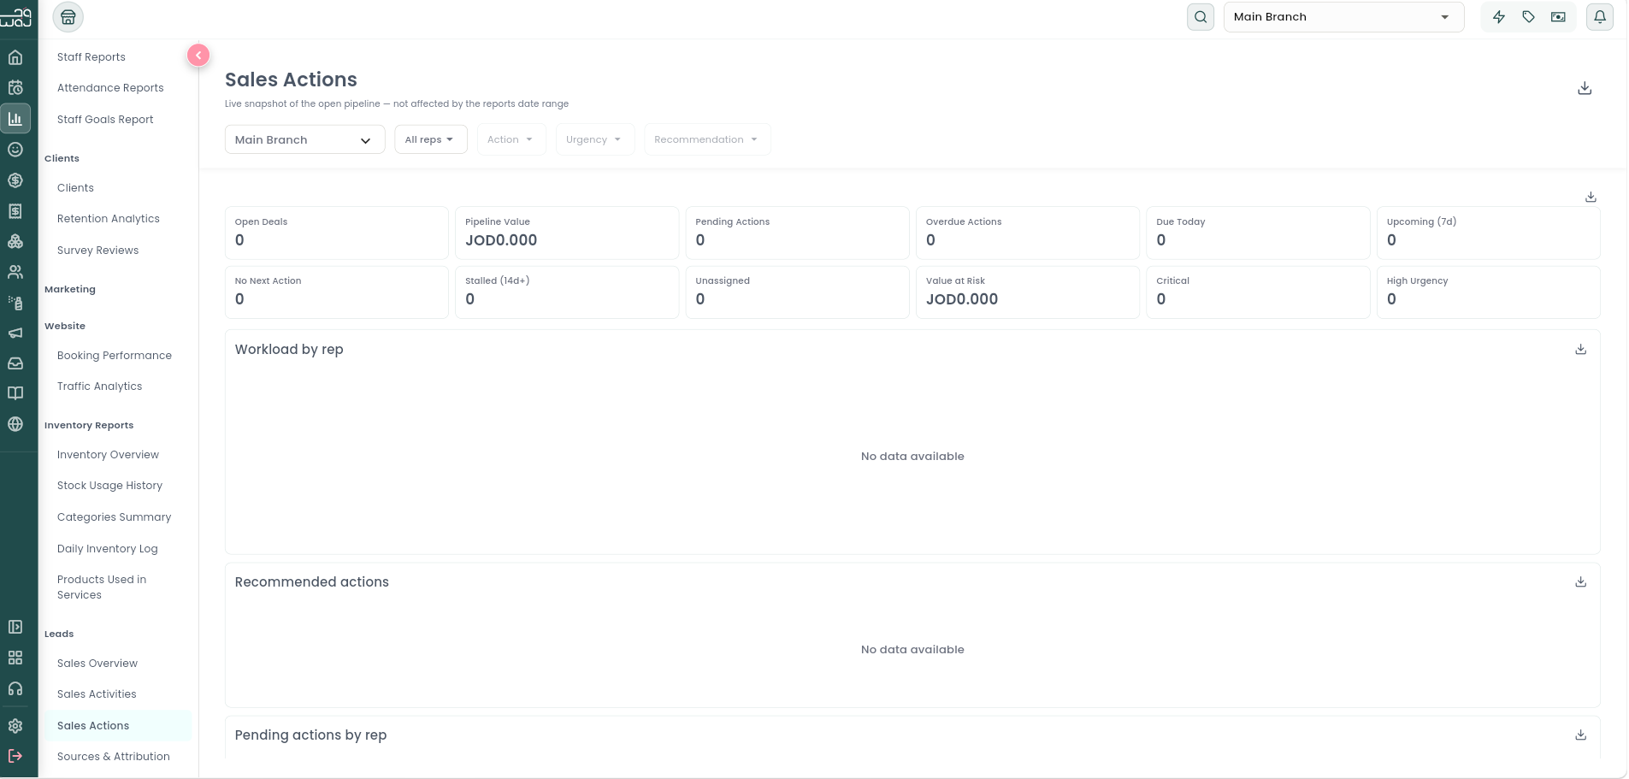Screen dimensions: 1629x779
Task: Open the spray bottle icon in rail
Action: (x=15, y=303)
